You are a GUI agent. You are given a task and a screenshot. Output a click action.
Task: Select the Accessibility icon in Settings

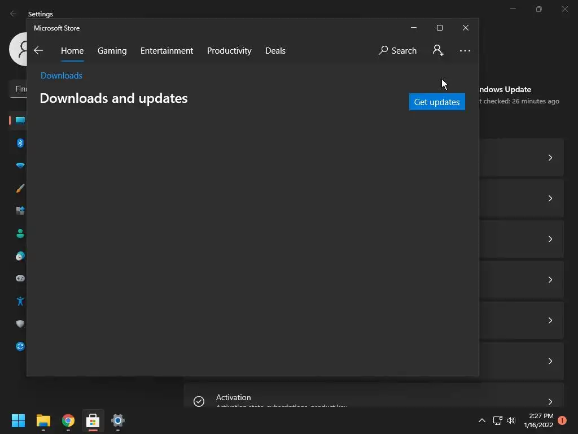coord(20,301)
